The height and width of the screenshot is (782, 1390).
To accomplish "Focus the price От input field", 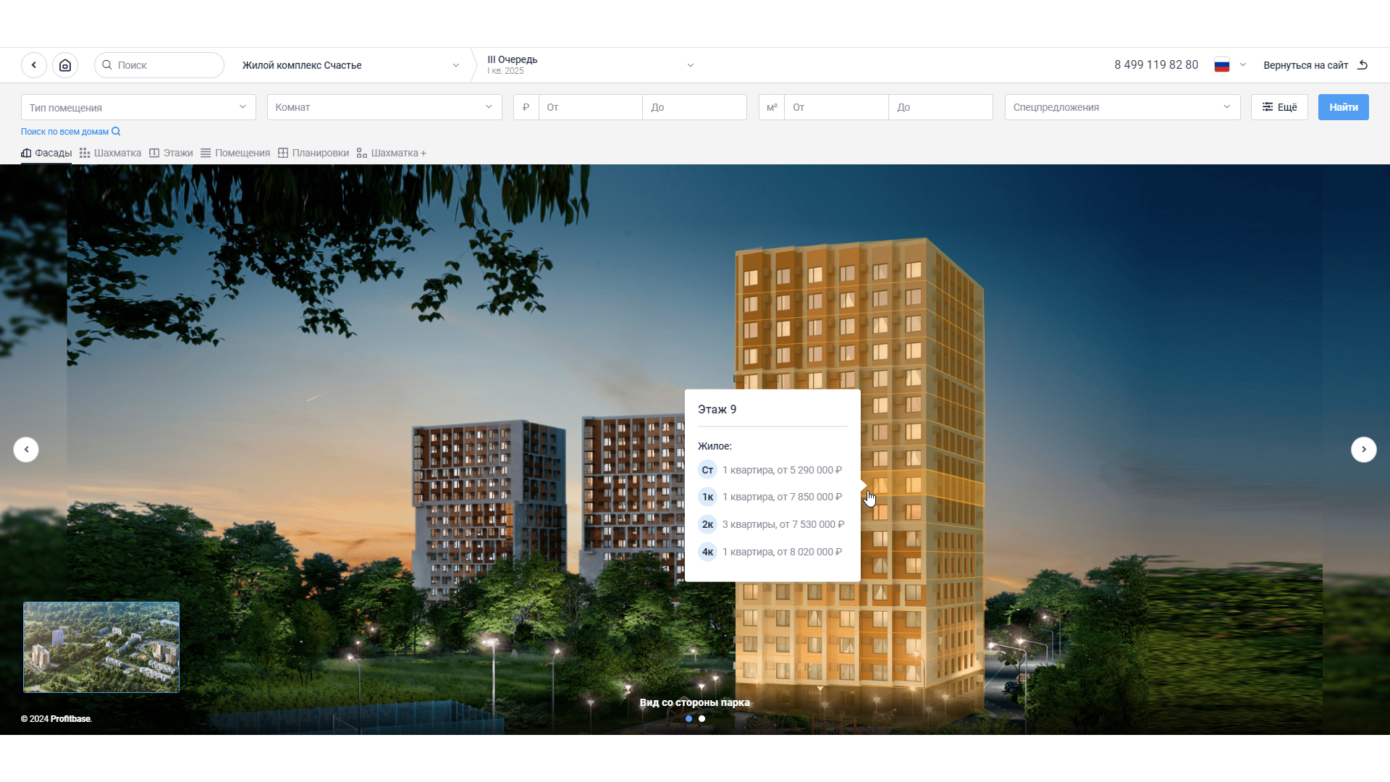I will pos(591,107).
